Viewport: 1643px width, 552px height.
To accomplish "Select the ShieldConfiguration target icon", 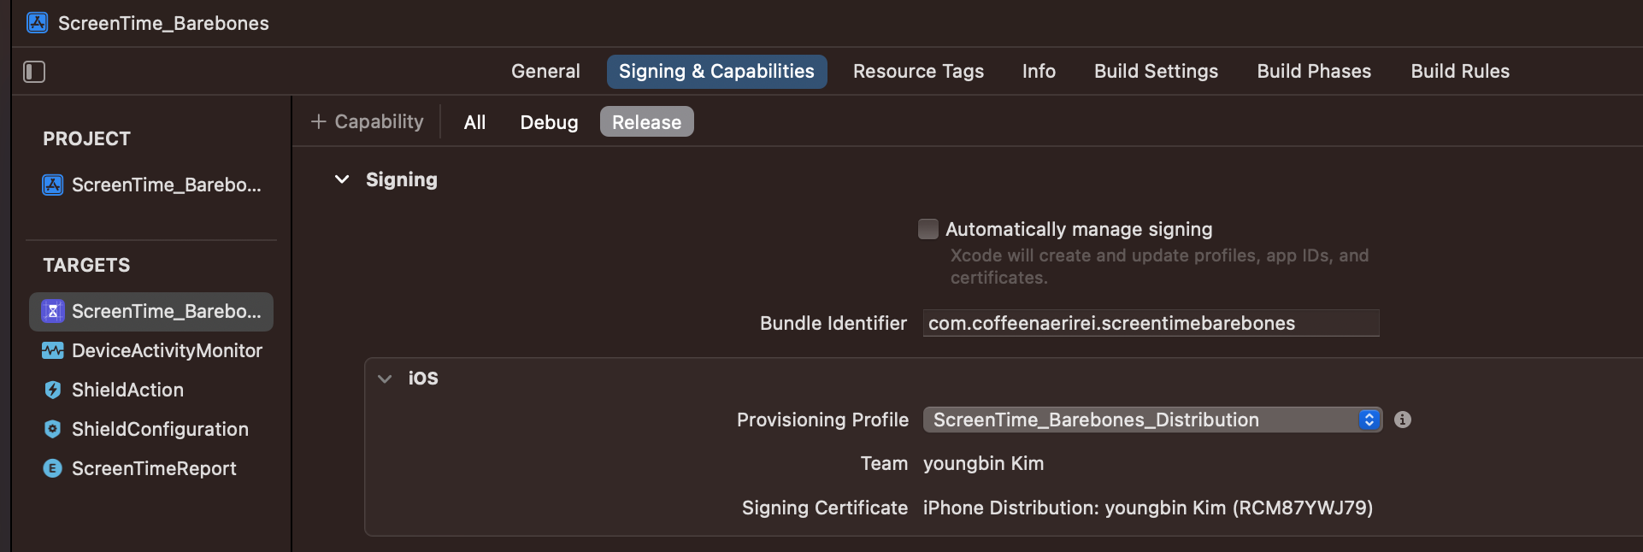I will coord(53,429).
